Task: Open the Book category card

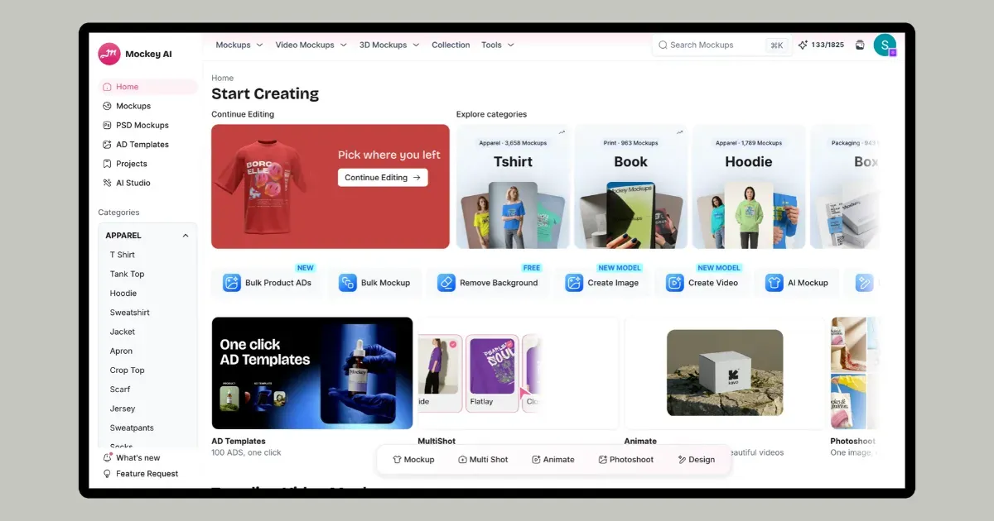Action: click(631, 187)
